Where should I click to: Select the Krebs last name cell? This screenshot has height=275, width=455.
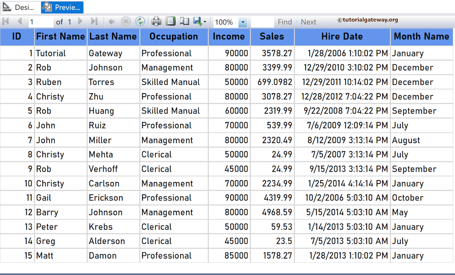point(113,227)
